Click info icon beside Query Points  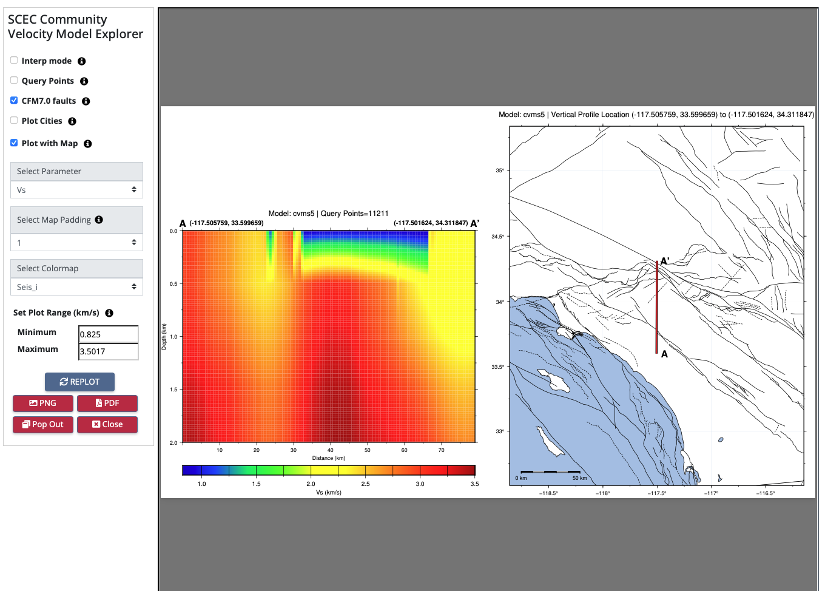pos(84,81)
